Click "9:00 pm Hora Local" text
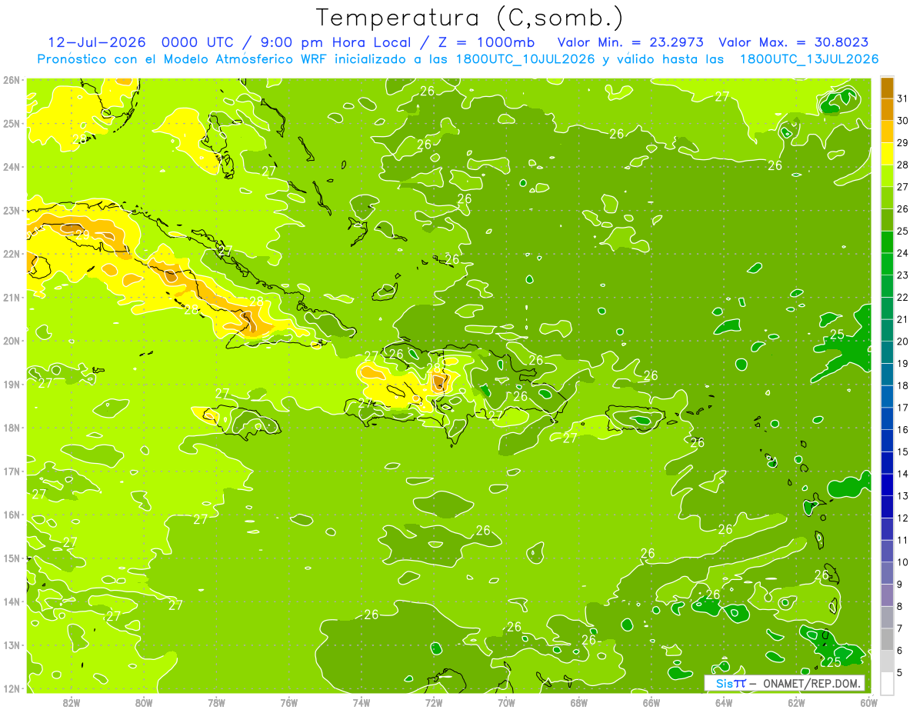 tap(334, 42)
